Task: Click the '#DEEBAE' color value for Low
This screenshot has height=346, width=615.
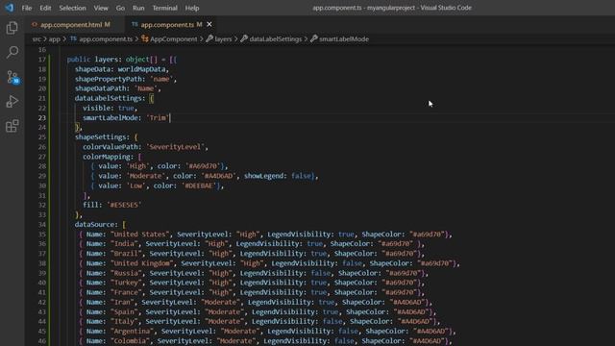Action: pos(199,185)
